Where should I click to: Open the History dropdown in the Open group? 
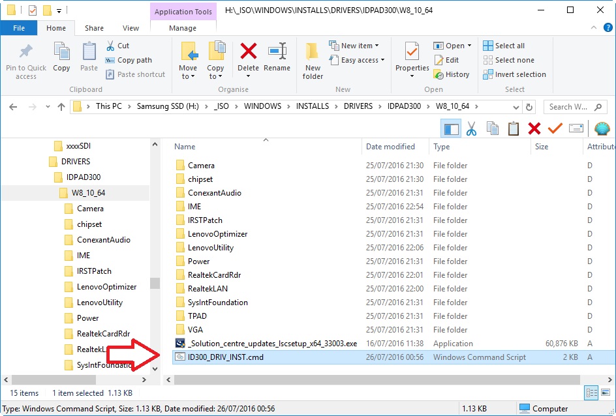452,74
